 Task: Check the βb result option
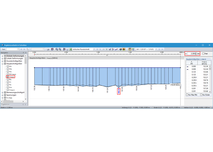click(8, 79)
